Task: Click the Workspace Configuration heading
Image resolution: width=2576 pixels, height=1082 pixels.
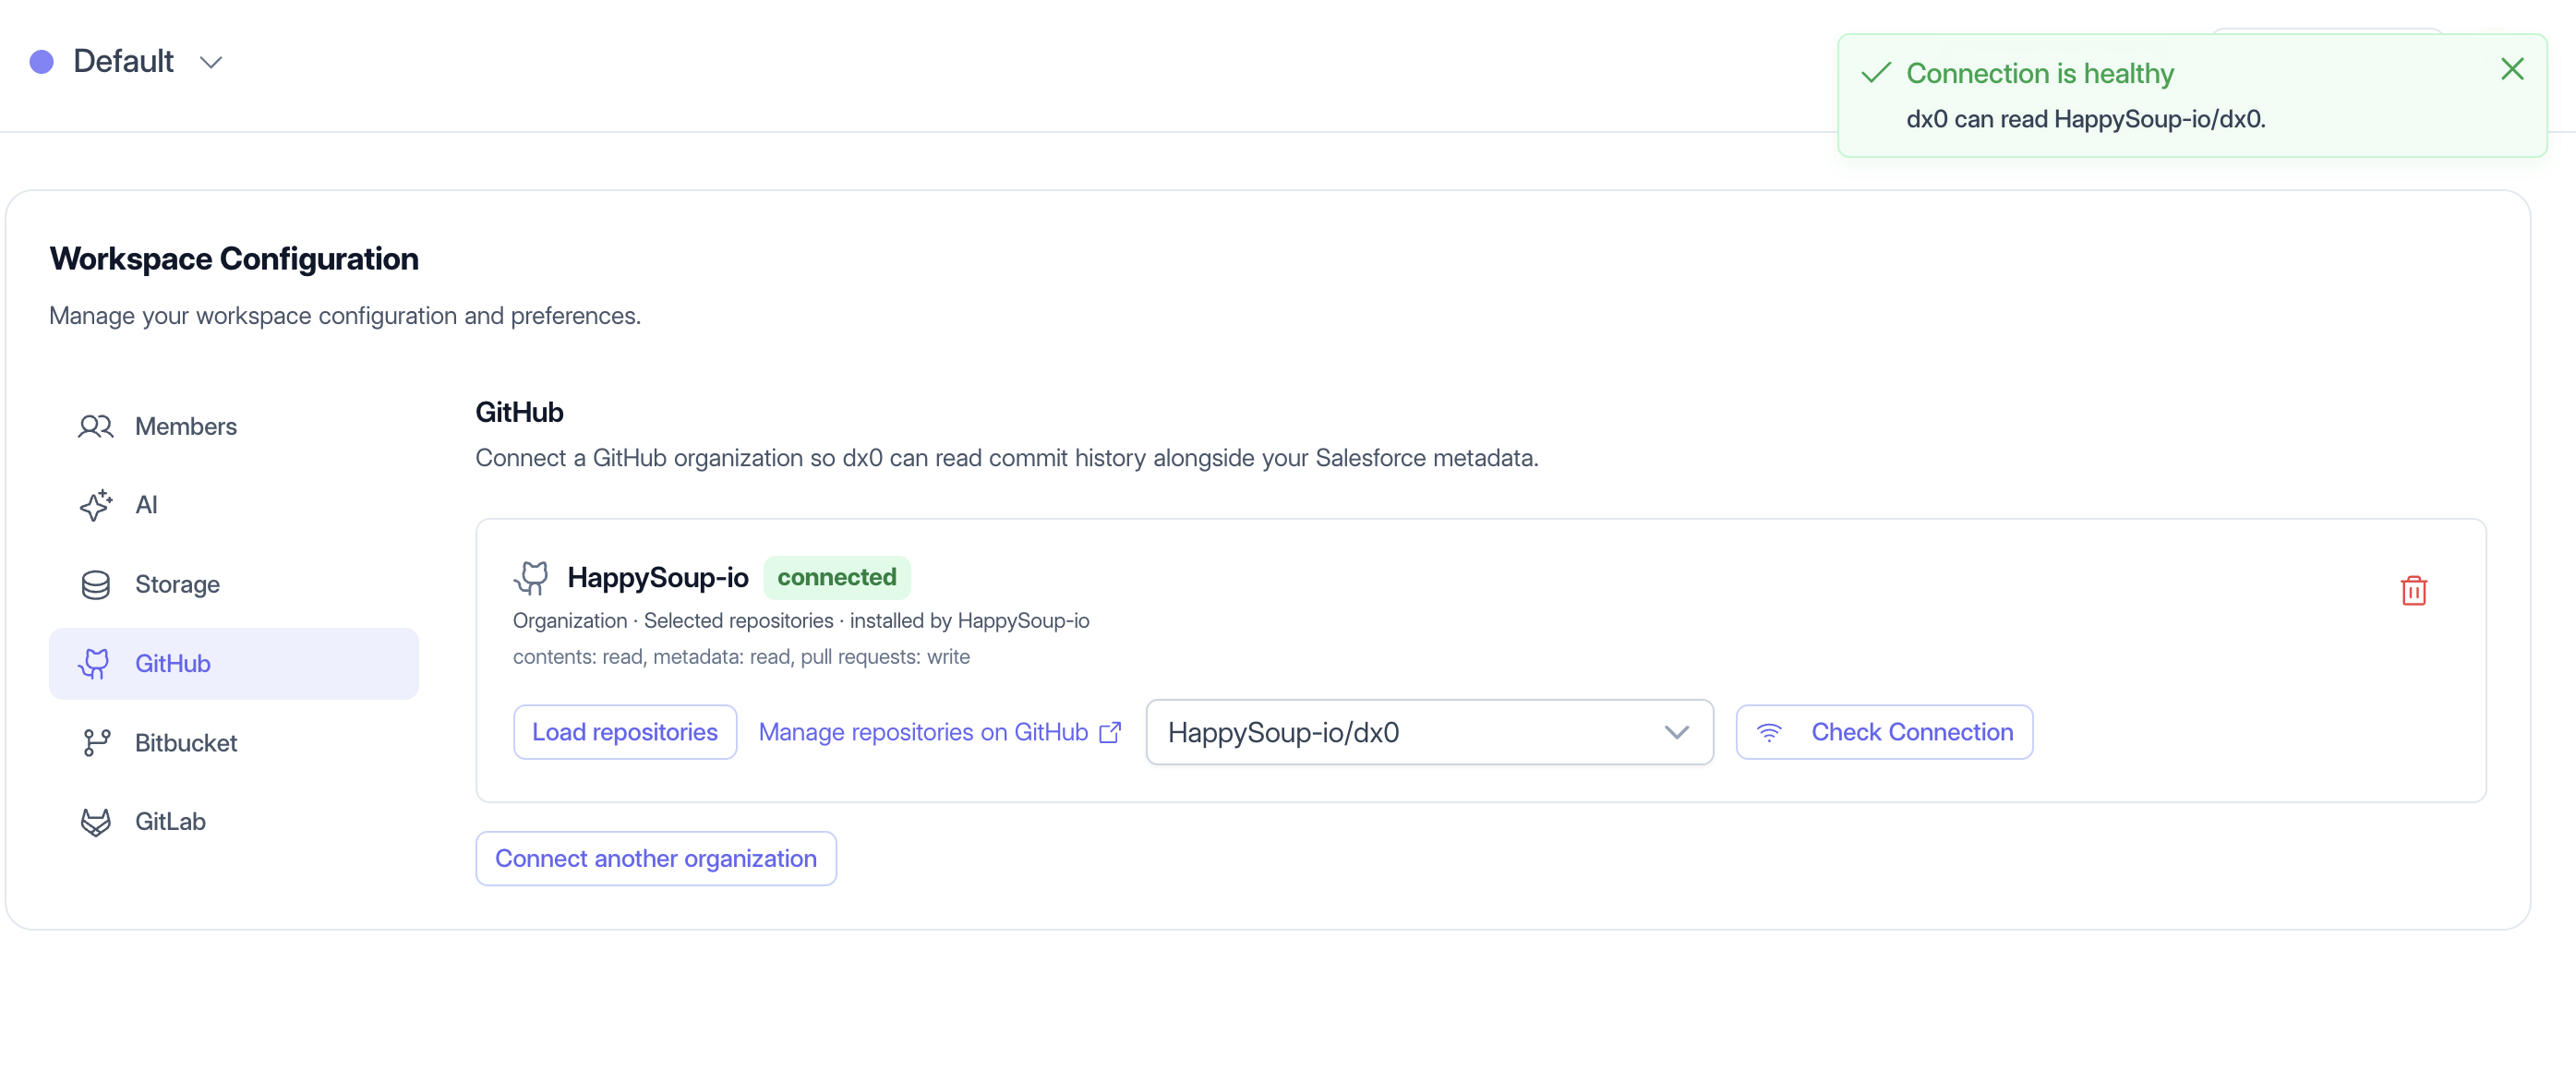Action: [234, 259]
